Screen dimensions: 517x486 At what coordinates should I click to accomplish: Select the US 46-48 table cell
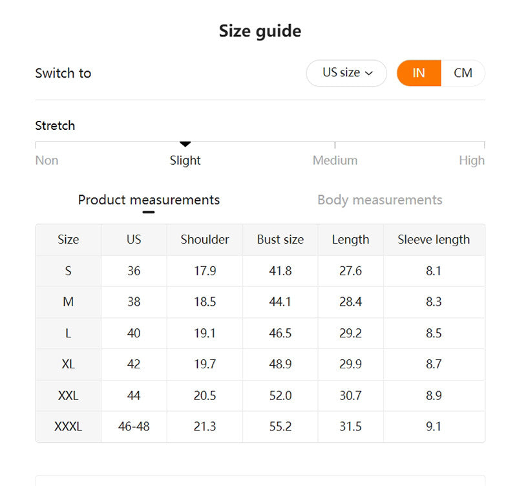point(133,427)
